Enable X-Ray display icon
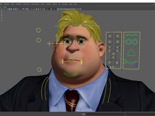The width and height of the screenshot is (155, 116). 36,9
